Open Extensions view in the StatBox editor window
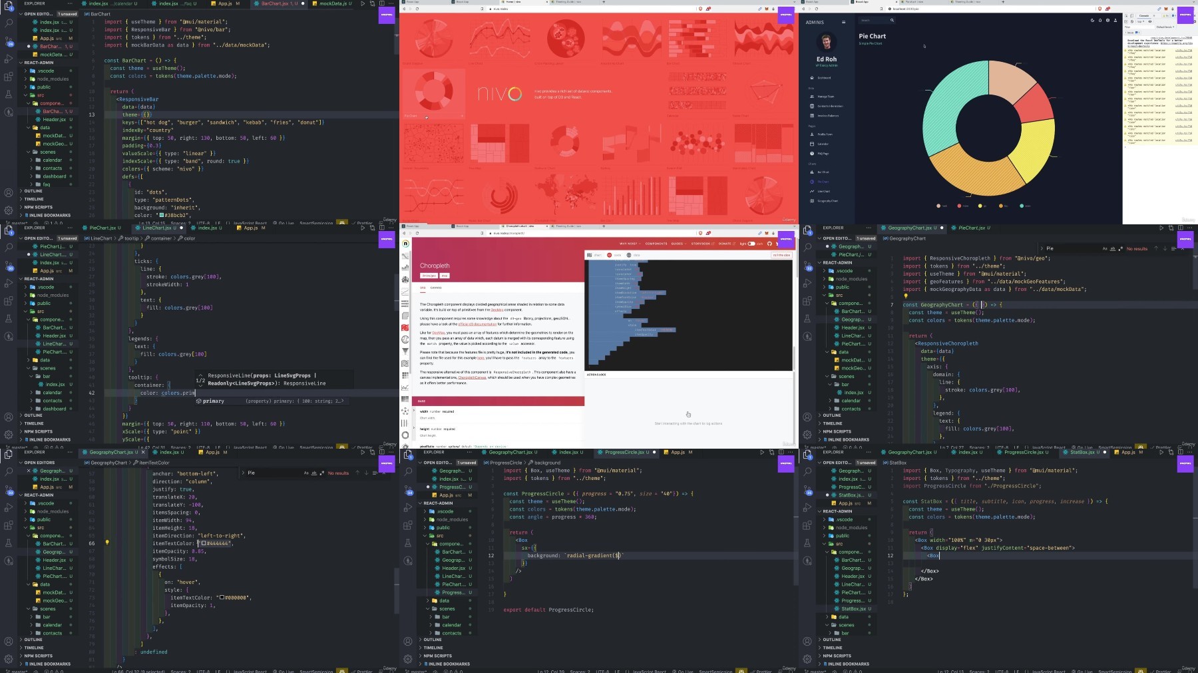The height and width of the screenshot is (673, 1198). [x=807, y=525]
